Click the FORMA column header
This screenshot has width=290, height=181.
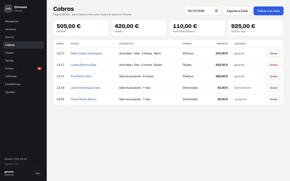coord(187,44)
